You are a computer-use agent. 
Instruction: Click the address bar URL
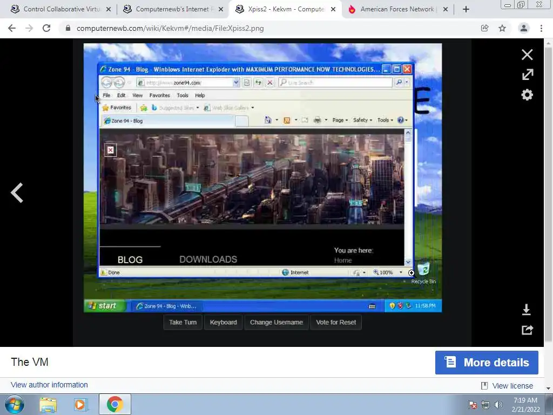pyautogui.click(x=170, y=28)
